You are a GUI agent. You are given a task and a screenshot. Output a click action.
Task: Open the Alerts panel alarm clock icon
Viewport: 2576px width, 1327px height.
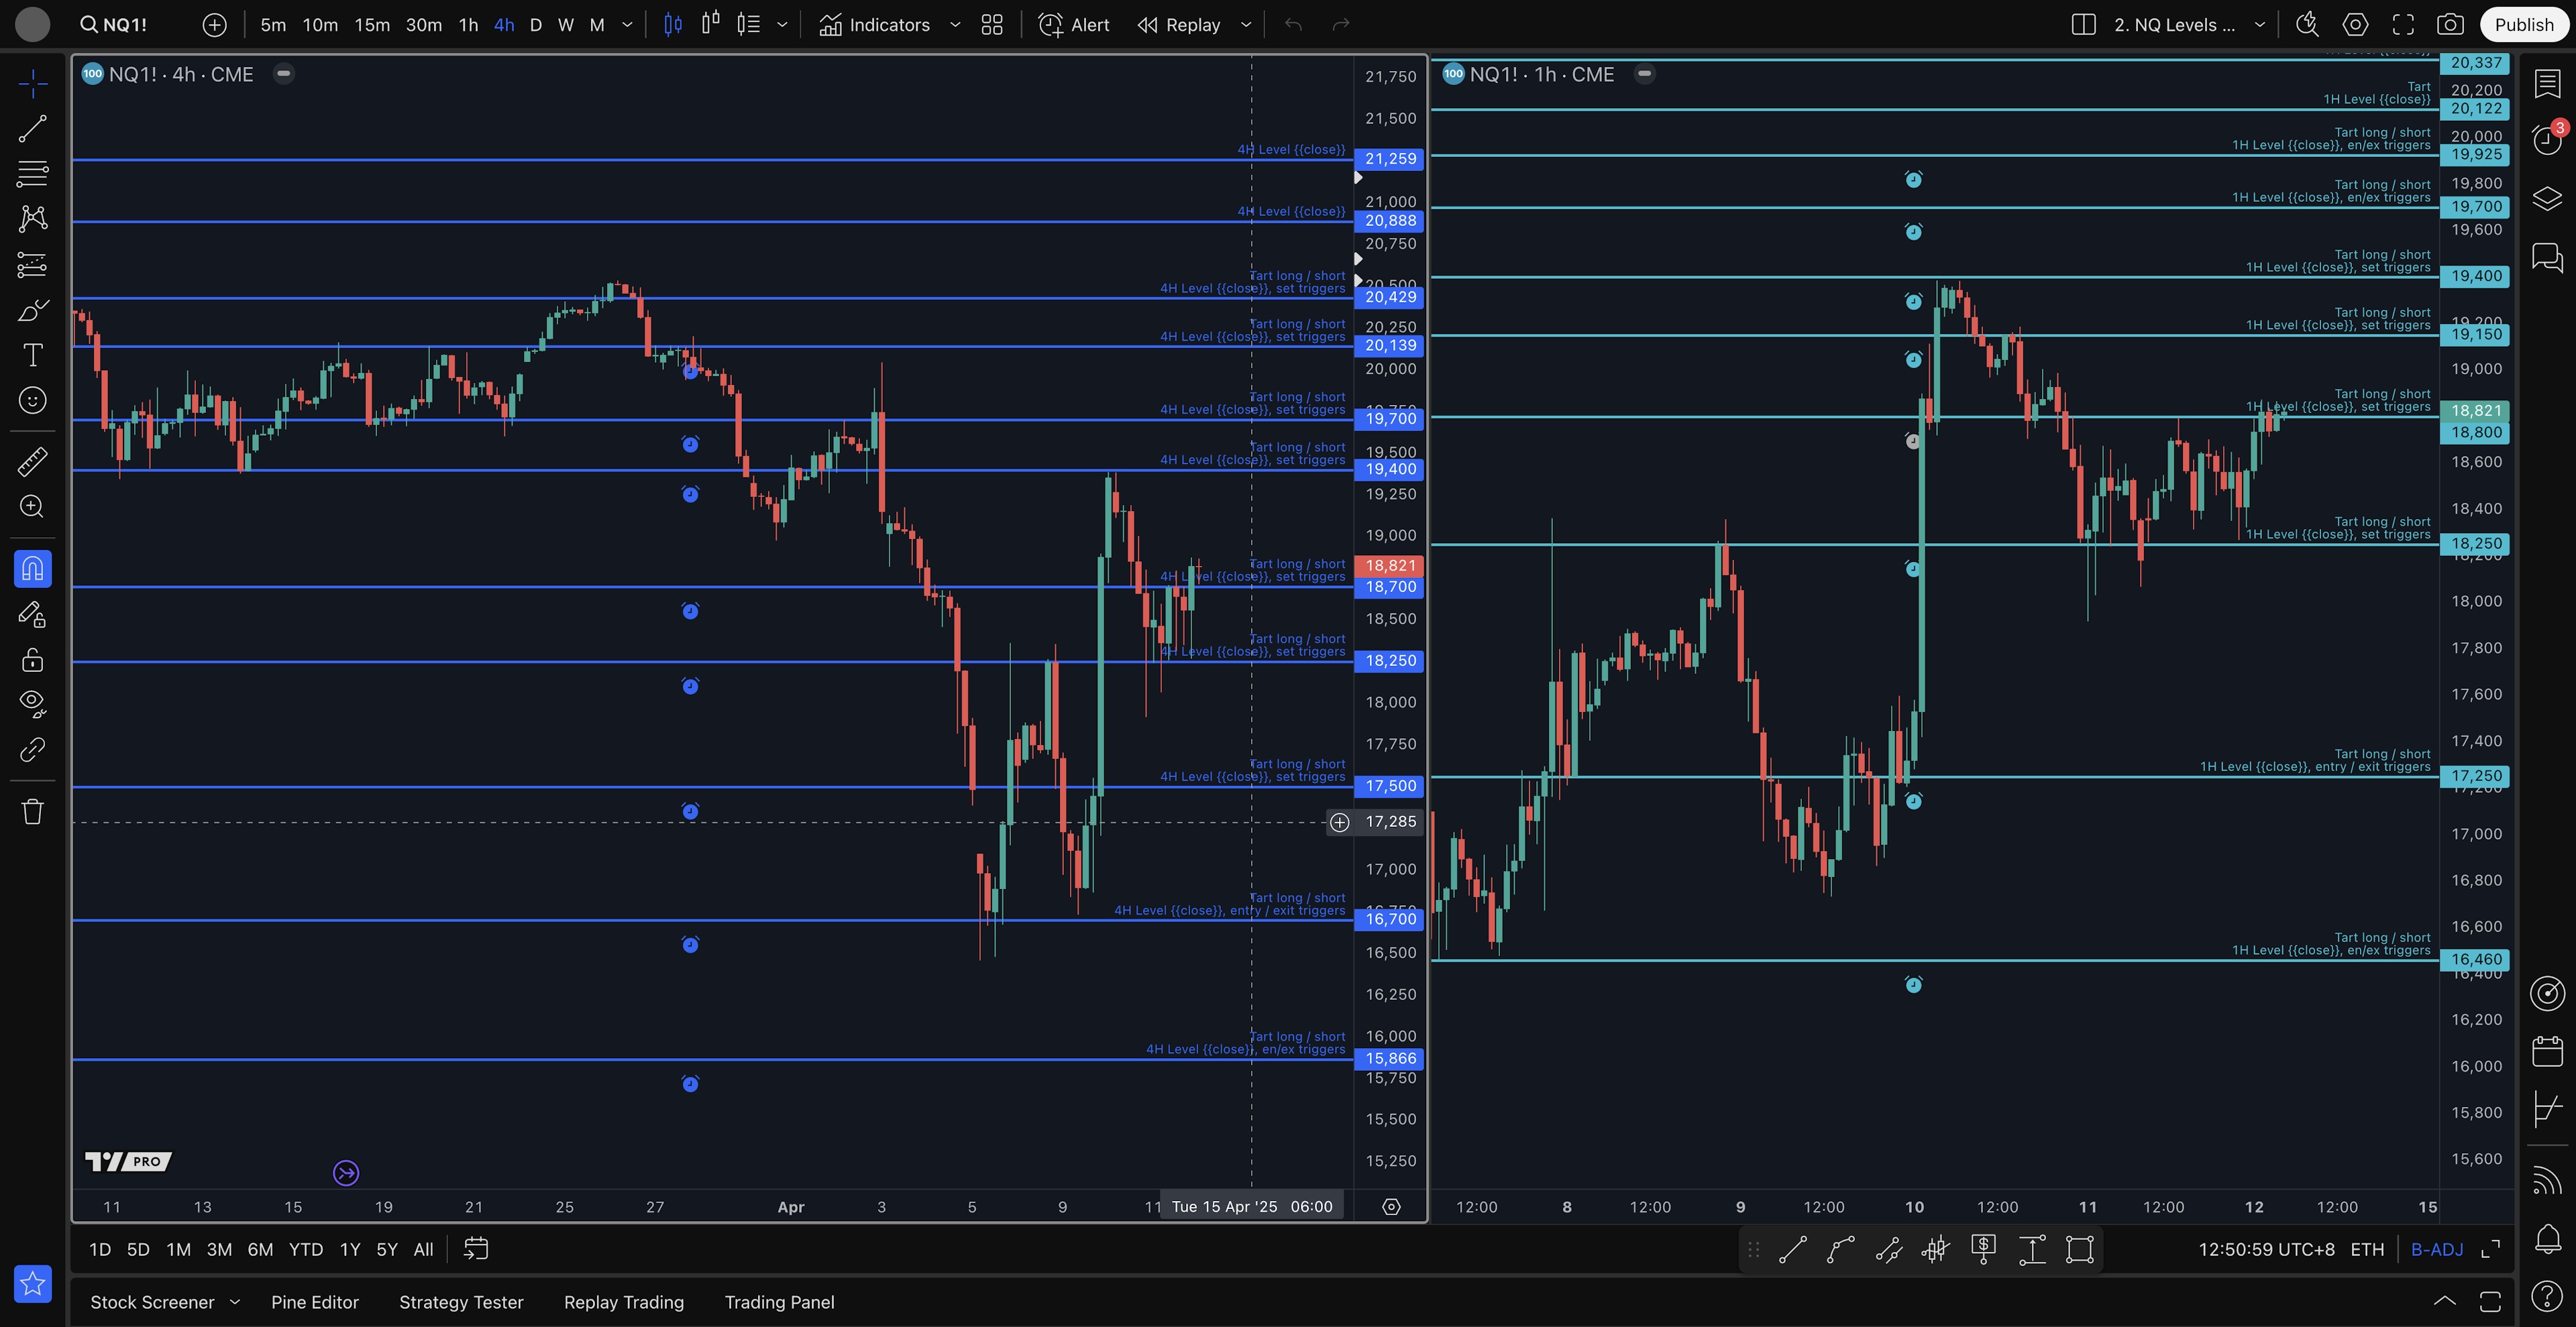2546,140
